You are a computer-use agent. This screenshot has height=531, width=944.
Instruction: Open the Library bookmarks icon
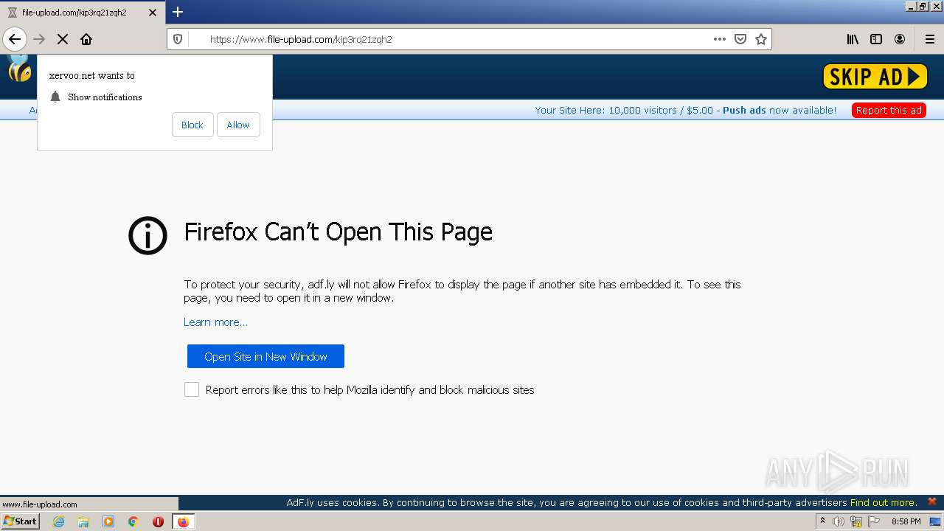(853, 39)
